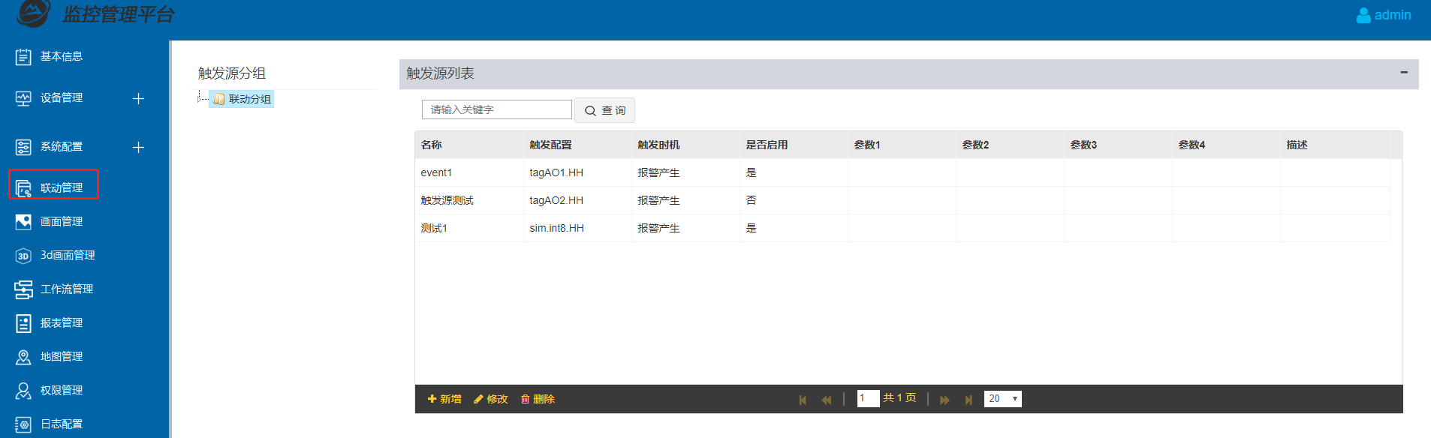Click the 查询 search button
The height and width of the screenshot is (438, 1431).
[x=604, y=110]
